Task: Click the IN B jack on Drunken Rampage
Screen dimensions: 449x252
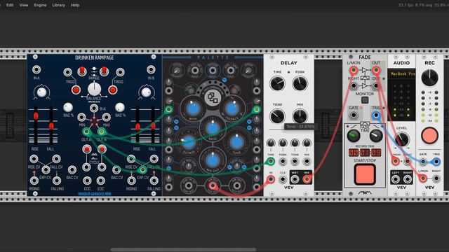Action: pyautogui.click(x=151, y=69)
